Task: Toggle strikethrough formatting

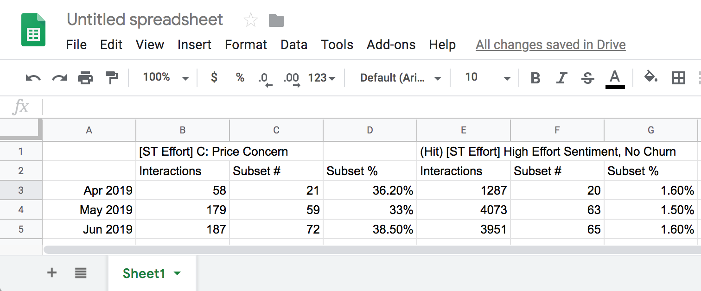Action: click(588, 78)
